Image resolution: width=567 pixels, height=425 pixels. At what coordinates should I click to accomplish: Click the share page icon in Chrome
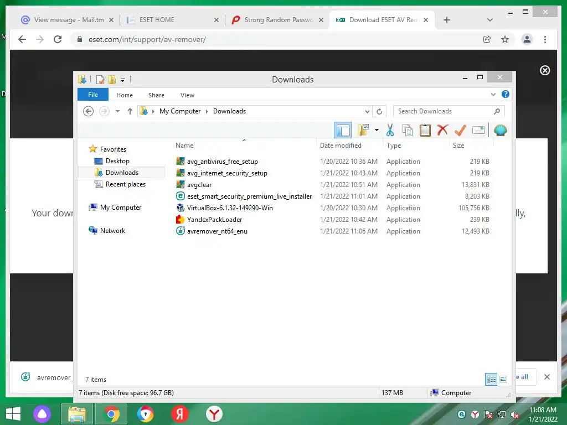click(x=487, y=39)
